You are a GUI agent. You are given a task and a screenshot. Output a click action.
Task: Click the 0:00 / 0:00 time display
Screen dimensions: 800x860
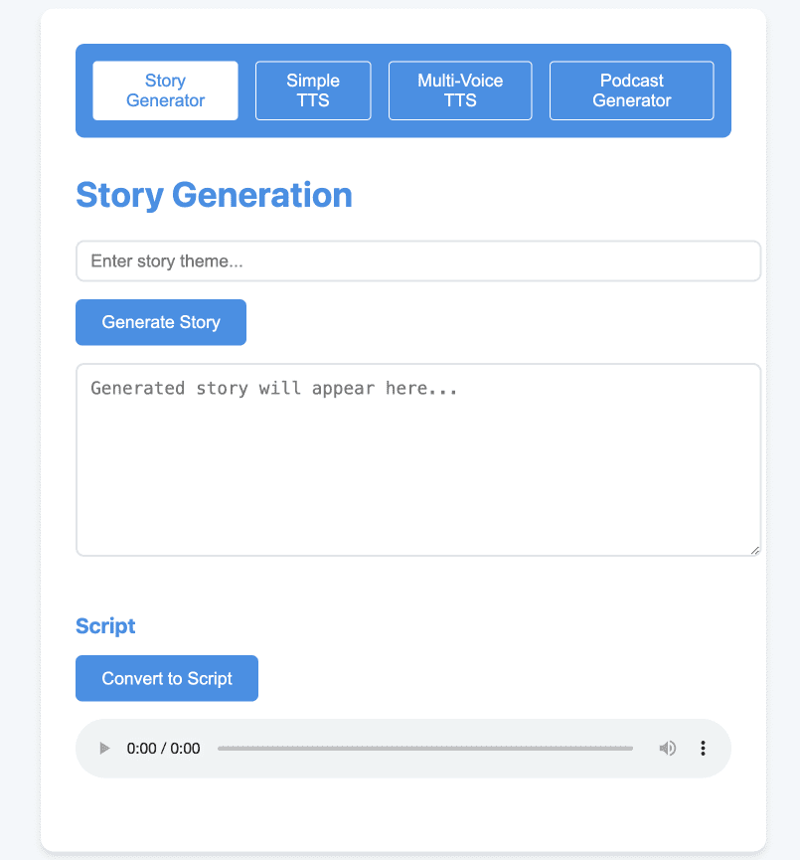tap(163, 748)
